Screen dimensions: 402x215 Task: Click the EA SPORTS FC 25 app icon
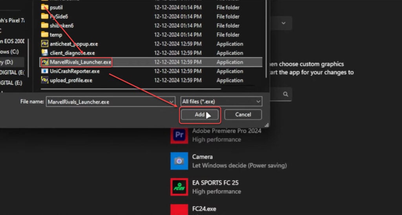(179, 187)
